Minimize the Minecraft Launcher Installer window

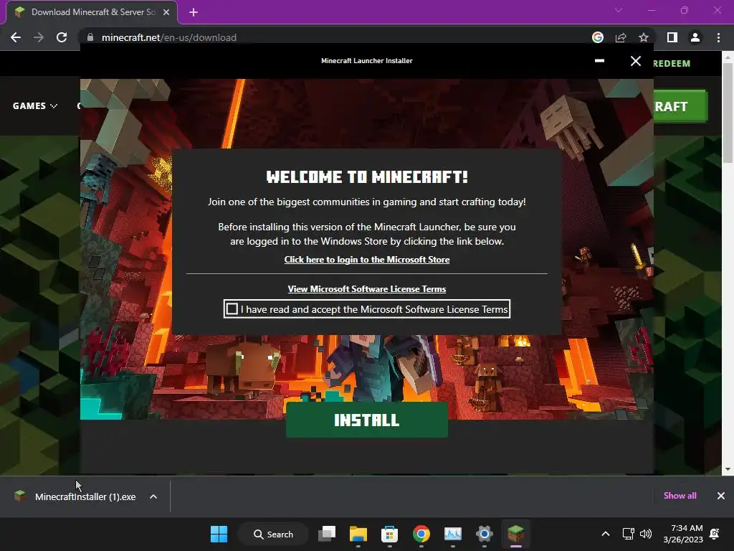599,61
